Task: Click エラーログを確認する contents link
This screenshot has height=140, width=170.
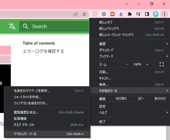Action: pyautogui.click(x=43, y=51)
